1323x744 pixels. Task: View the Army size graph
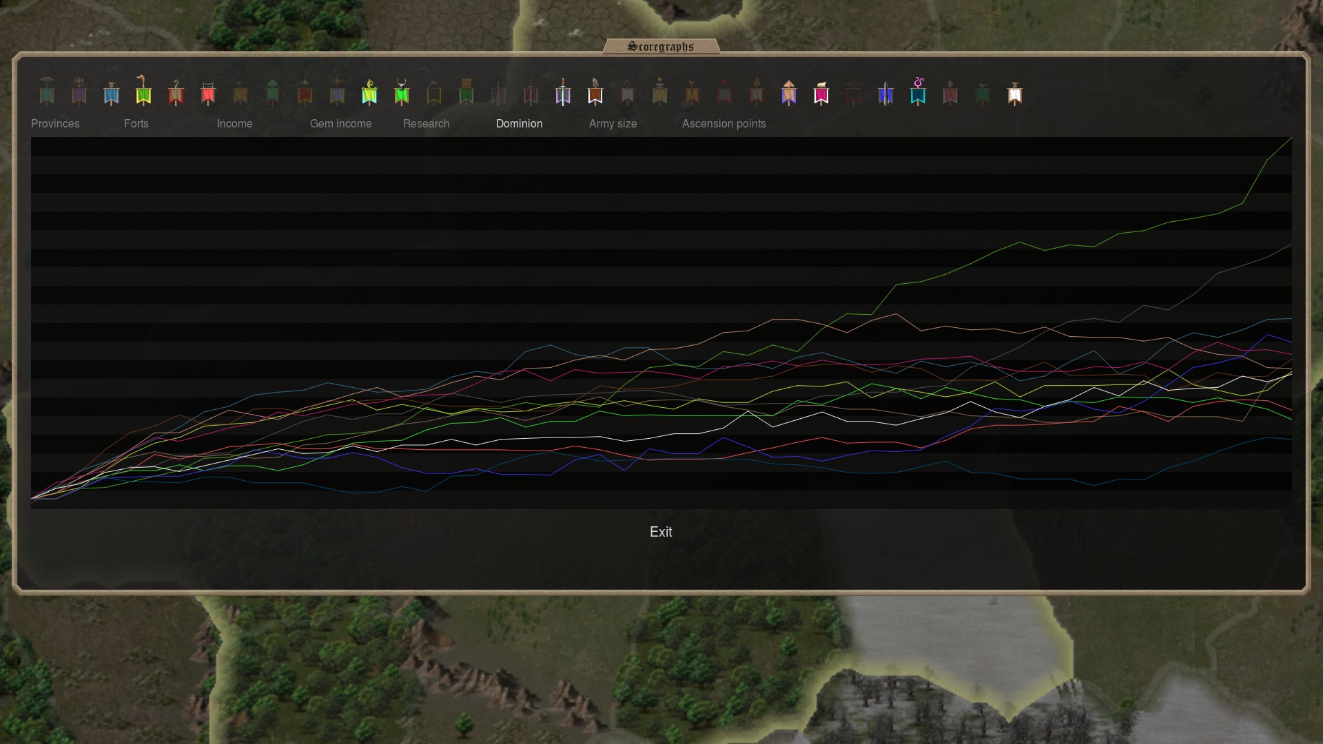[613, 123]
